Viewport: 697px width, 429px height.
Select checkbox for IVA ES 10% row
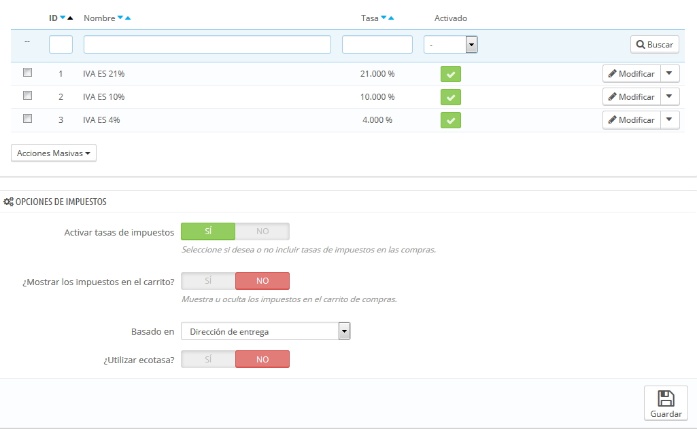28,96
